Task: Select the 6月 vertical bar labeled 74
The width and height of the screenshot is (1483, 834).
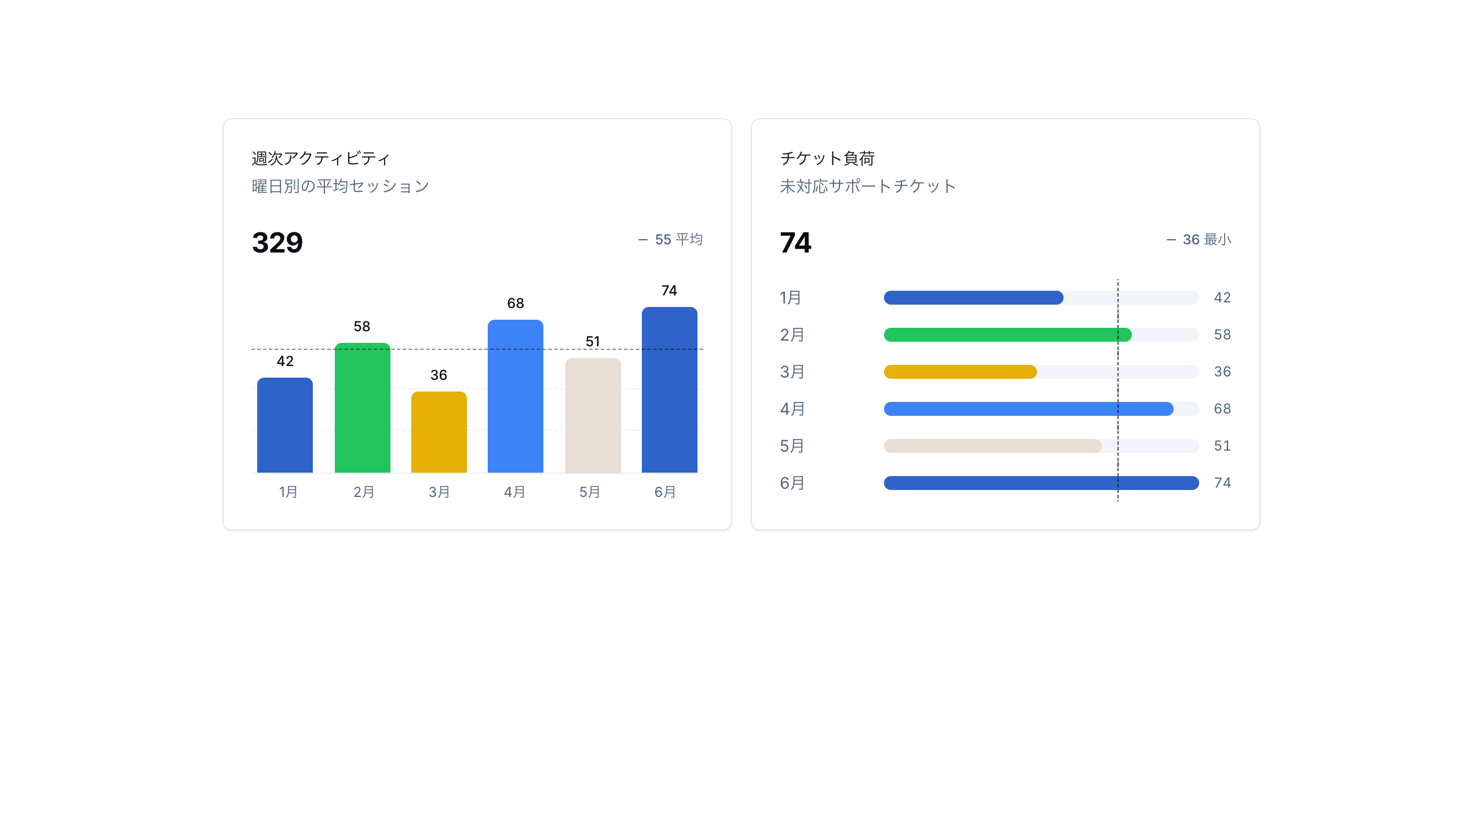Action: point(670,390)
